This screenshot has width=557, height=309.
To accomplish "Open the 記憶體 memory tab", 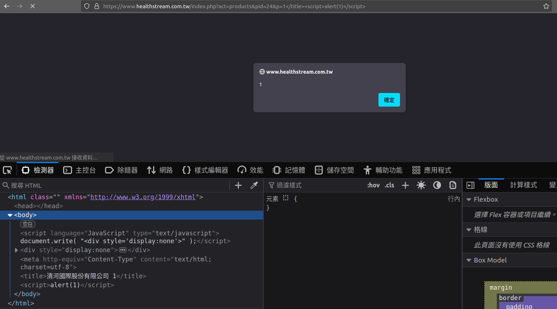I will (x=289, y=170).
